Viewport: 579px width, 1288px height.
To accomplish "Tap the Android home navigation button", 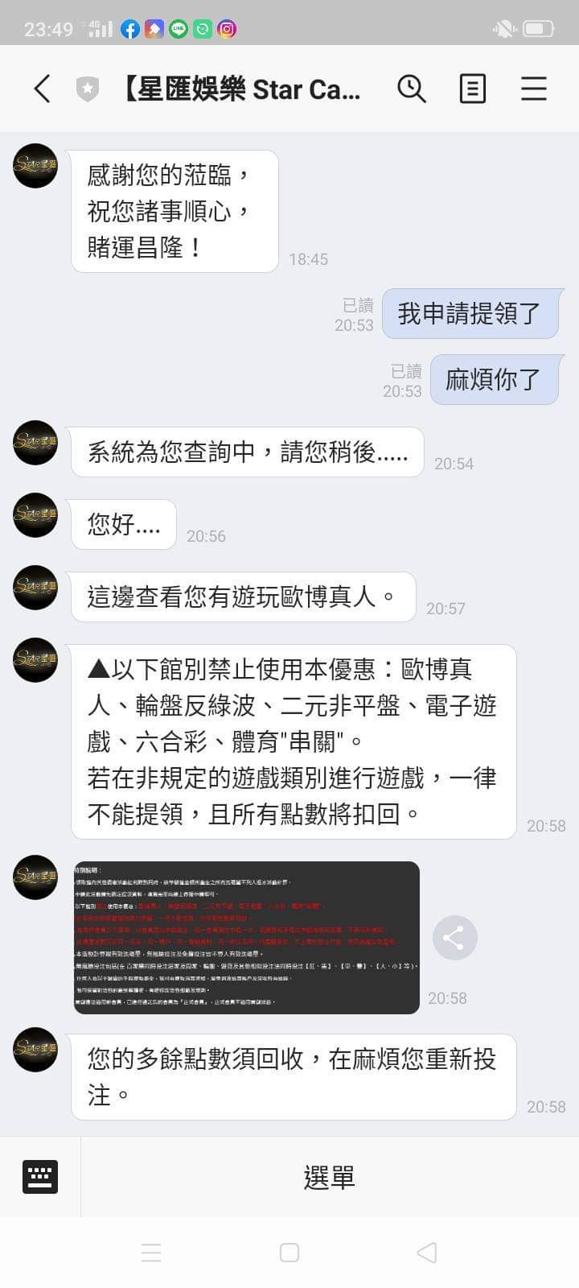I will [289, 1253].
